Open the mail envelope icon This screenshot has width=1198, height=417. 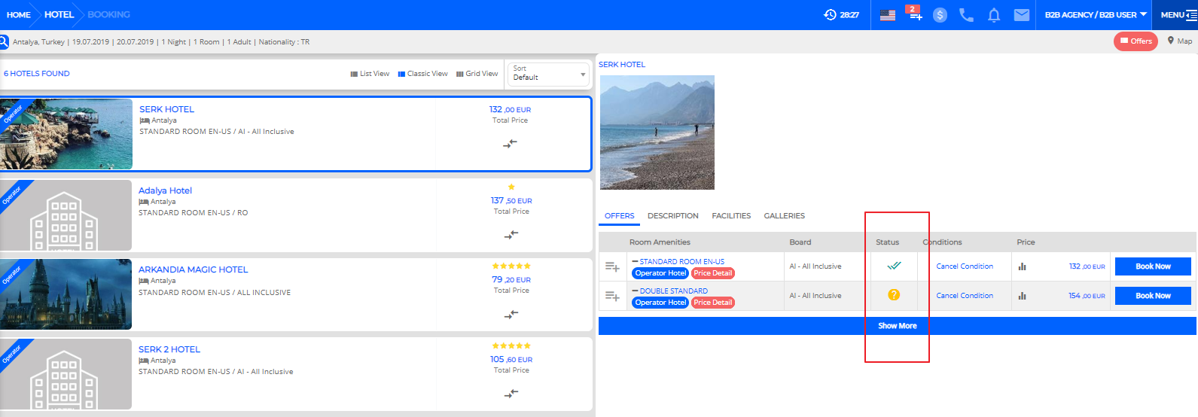coord(1021,15)
